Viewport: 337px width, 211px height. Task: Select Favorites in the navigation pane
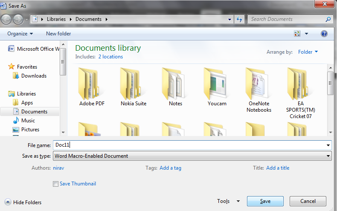23,67
